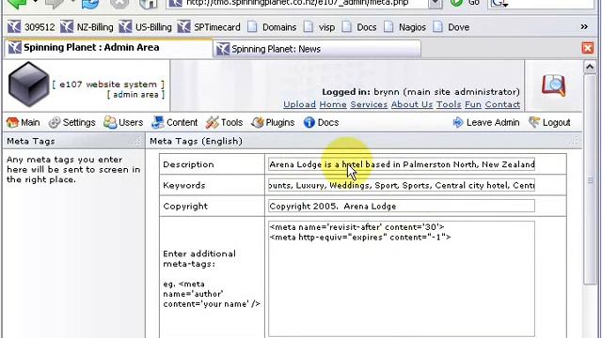The width and height of the screenshot is (602, 338).
Task: Click the Leave Admin arrow icon
Action: [x=458, y=122]
